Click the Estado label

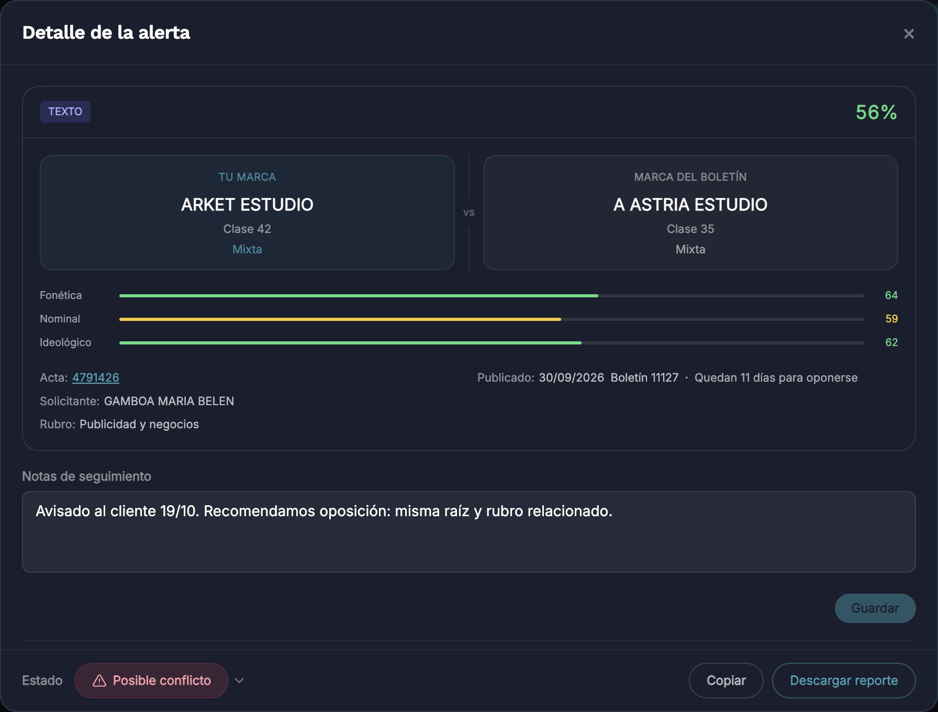pos(42,681)
